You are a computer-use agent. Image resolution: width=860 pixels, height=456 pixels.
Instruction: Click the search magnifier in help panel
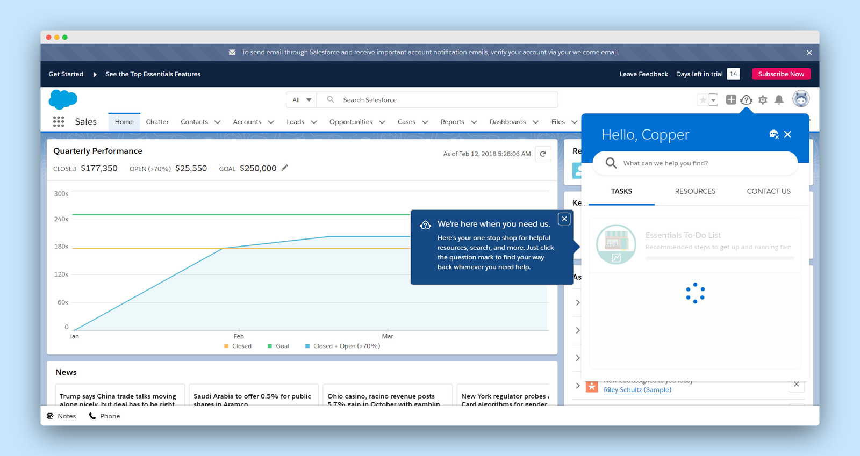pos(611,163)
